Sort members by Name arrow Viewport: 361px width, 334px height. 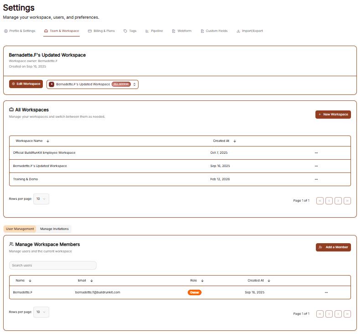click(30, 281)
